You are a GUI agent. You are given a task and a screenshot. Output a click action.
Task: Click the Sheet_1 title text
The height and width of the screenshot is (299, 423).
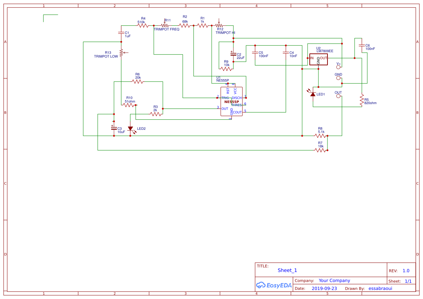coord(287,270)
